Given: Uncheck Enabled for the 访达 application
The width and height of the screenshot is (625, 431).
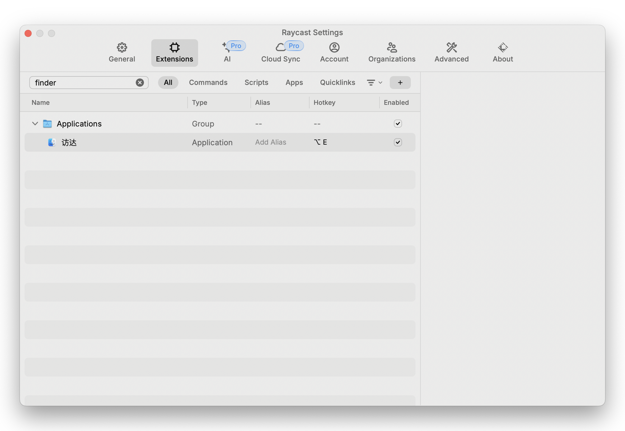Looking at the screenshot, I should pos(398,142).
